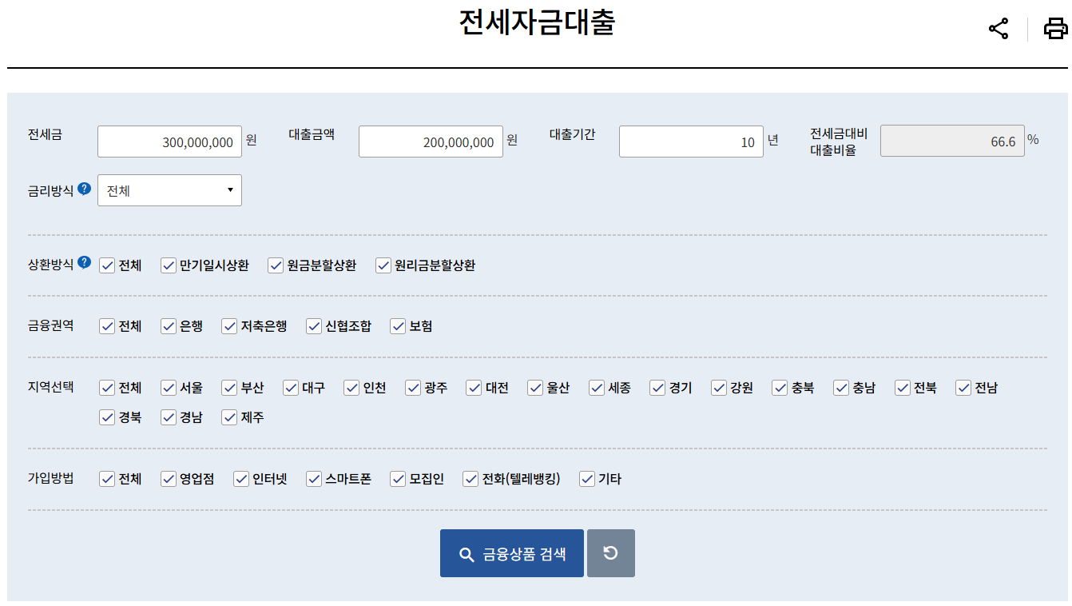Toggle 원금분할상환 checkbox
Screen dimensions: 1072x606
click(x=276, y=265)
